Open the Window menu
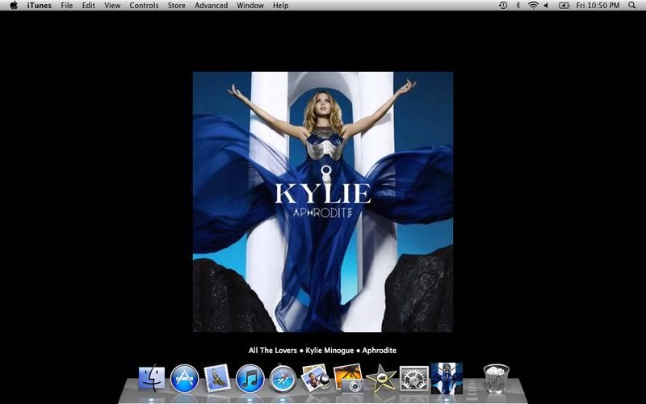 [250, 6]
